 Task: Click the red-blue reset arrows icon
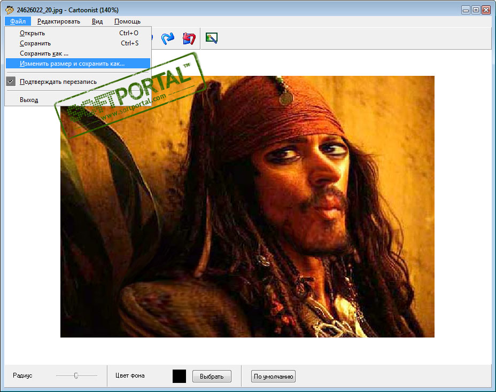189,38
